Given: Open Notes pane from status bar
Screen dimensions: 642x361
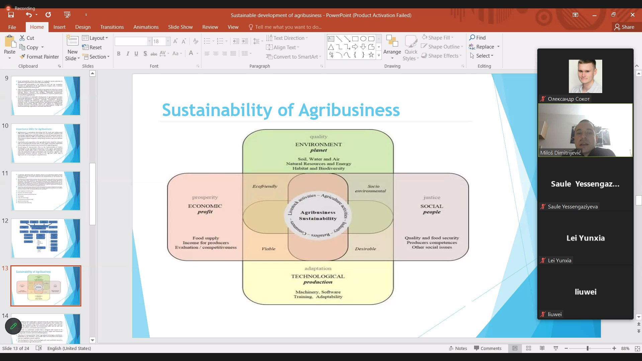Looking at the screenshot, I should (458, 348).
